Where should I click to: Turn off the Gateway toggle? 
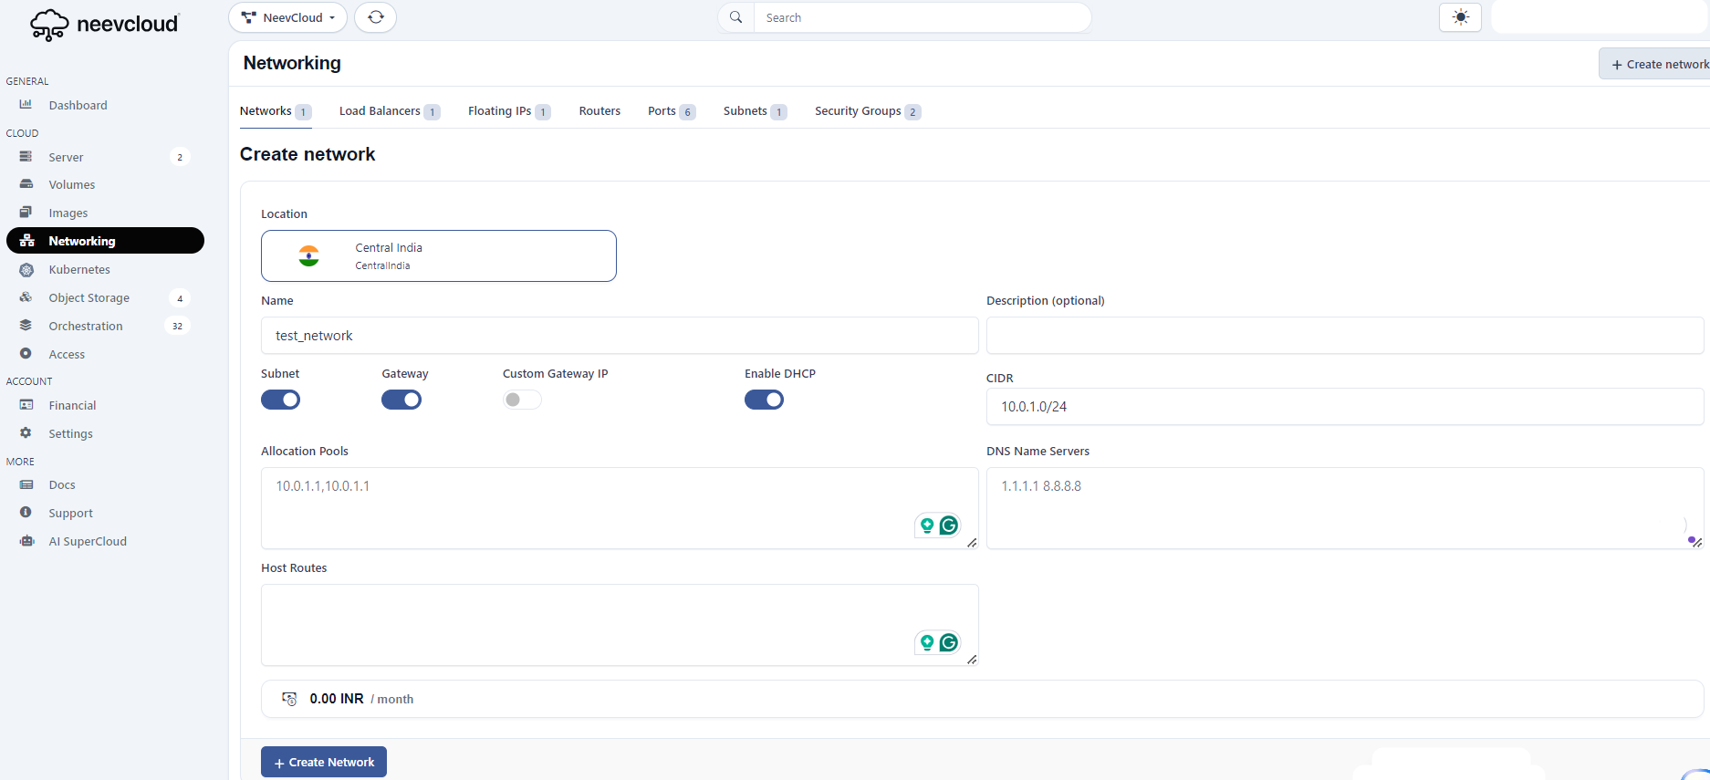pos(401,400)
